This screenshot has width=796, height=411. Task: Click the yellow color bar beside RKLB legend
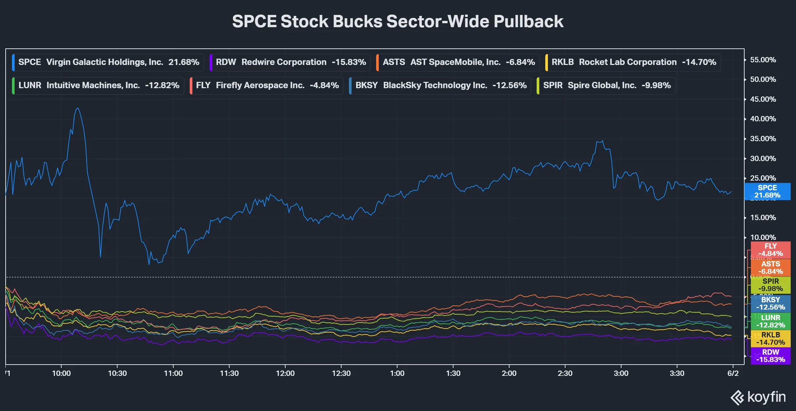click(x=546, y=62)
